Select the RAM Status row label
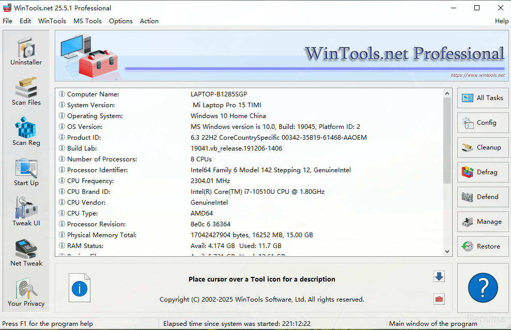This screenshot has height=330, width=511. [85, 245]
